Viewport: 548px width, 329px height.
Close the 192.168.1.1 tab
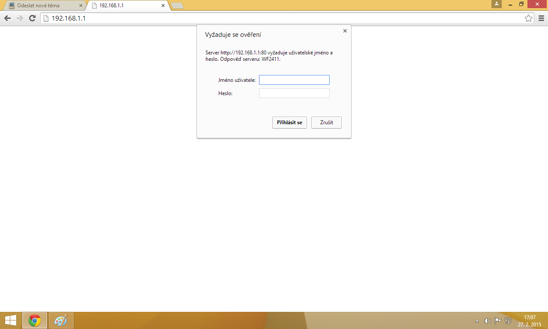163,6
